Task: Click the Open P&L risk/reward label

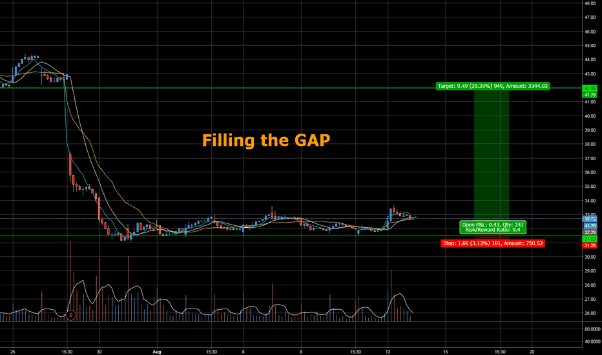Action: 493,227
